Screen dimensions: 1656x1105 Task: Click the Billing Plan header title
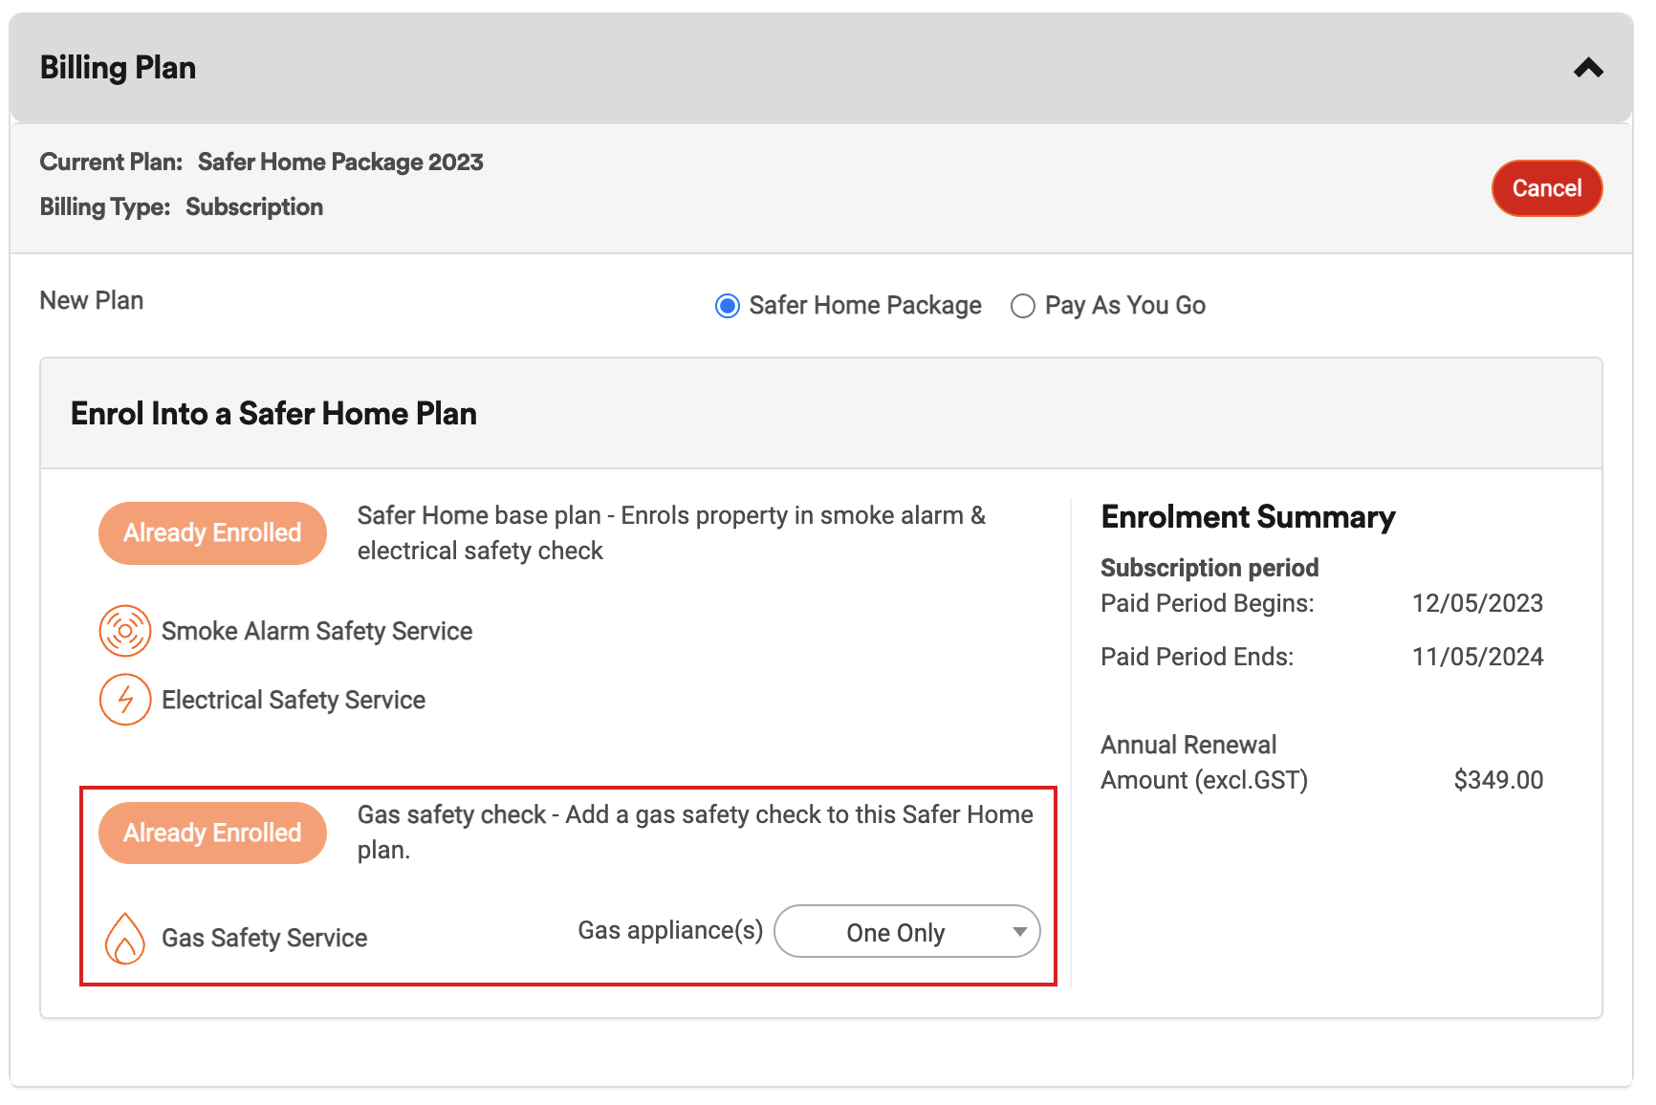(x=118, y=68)
